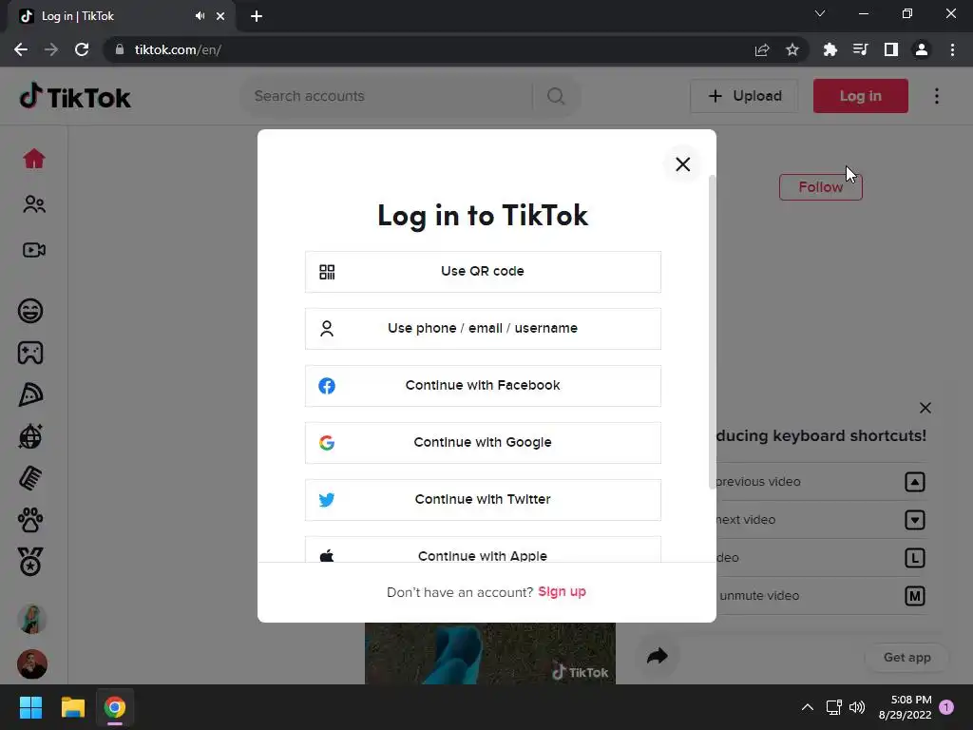This screenshot has width=973, height=730.
Task: Open the clock and date in taskbar
Action: tap(905, 707)
